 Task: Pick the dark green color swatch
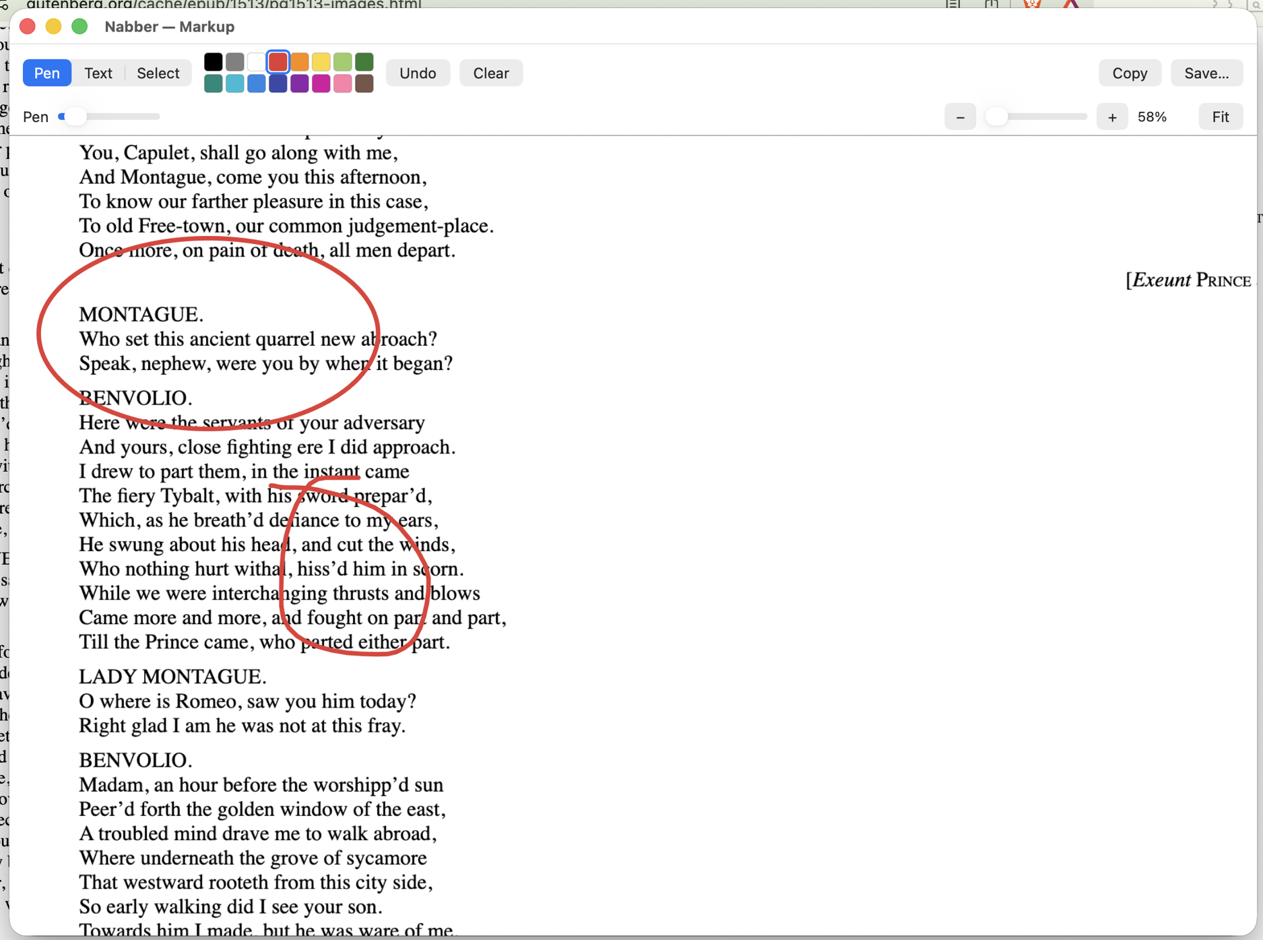click(x=364, y=62)
